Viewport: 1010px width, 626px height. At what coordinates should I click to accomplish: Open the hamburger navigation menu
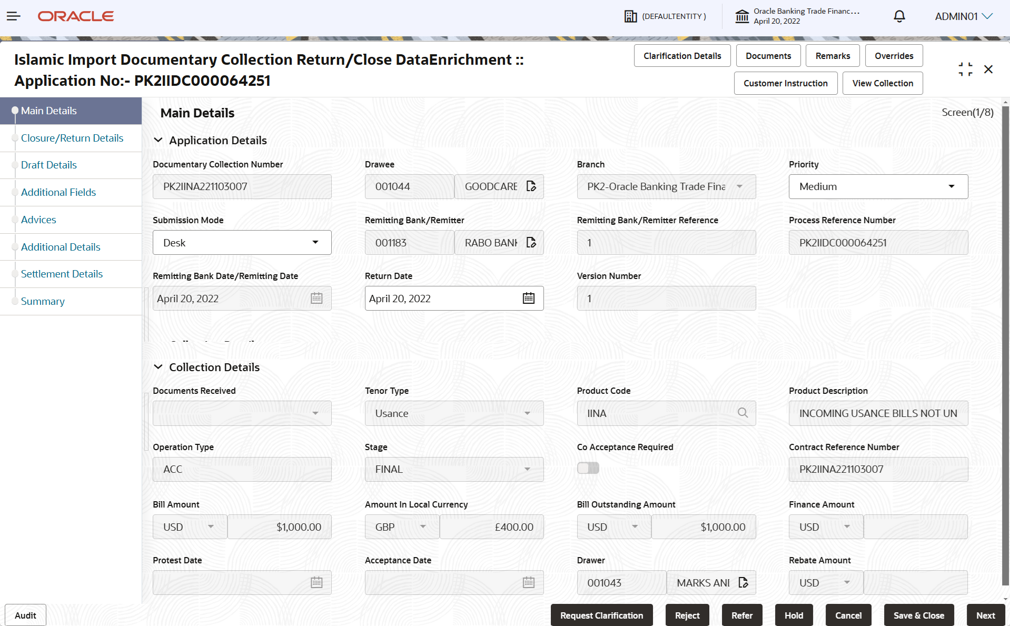(x=14, y=16)
